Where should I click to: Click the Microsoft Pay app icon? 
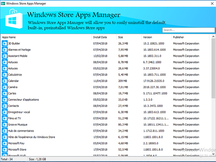(5, 143)
